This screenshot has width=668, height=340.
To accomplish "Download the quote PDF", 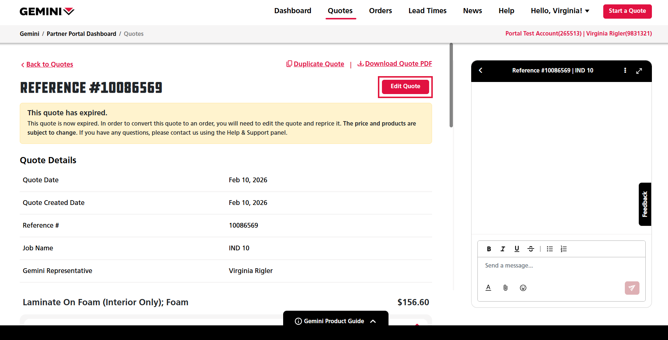I will 394,64.
